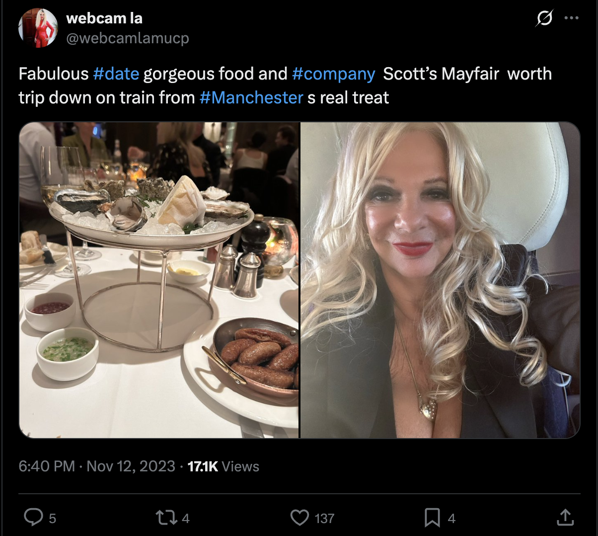Click the 137 likes count
Image resolution: width=598 pixels, height=536 pixels.
(324, 519)
